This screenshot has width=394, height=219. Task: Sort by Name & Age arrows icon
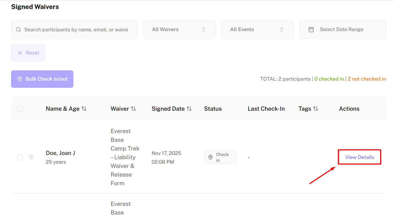[84, 109]
